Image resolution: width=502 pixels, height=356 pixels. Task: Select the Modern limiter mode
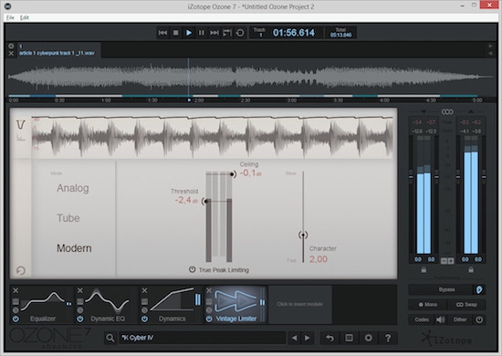[x=74, y=248]
